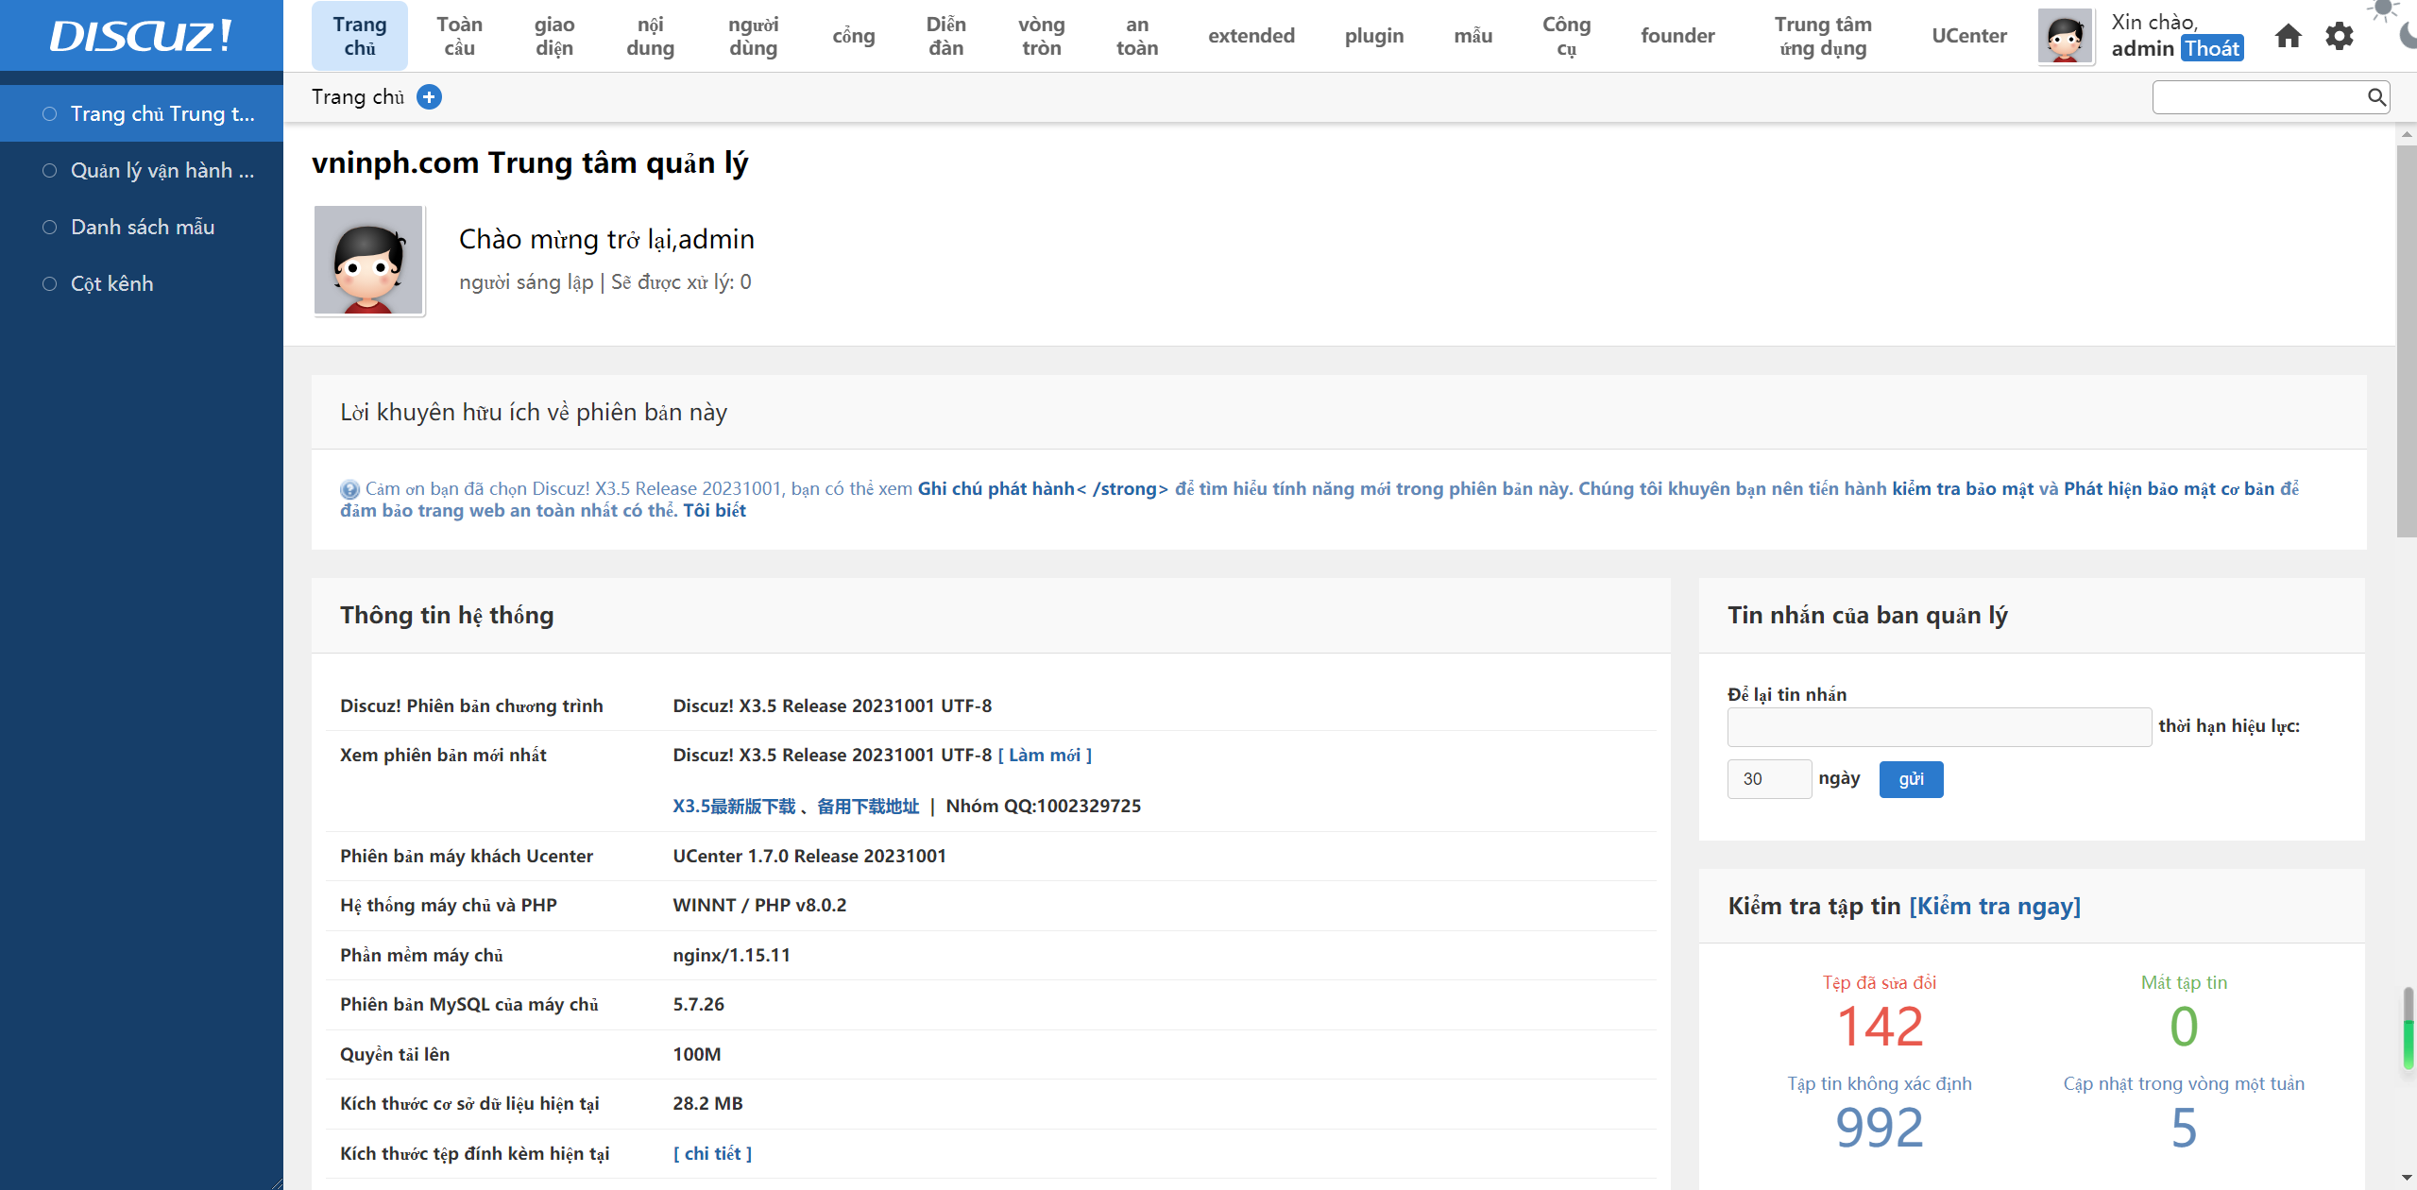Click the 142 modified files count

(1880, 1027)
